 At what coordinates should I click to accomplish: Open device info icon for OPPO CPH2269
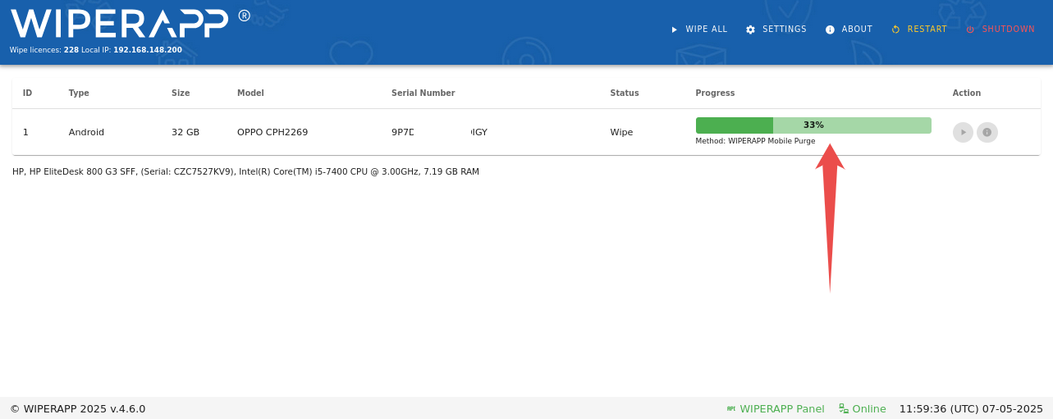pos(987,132)
